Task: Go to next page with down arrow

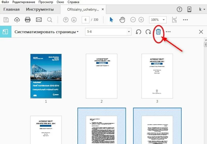Action: pyautogui.click(x=74, y=20)
